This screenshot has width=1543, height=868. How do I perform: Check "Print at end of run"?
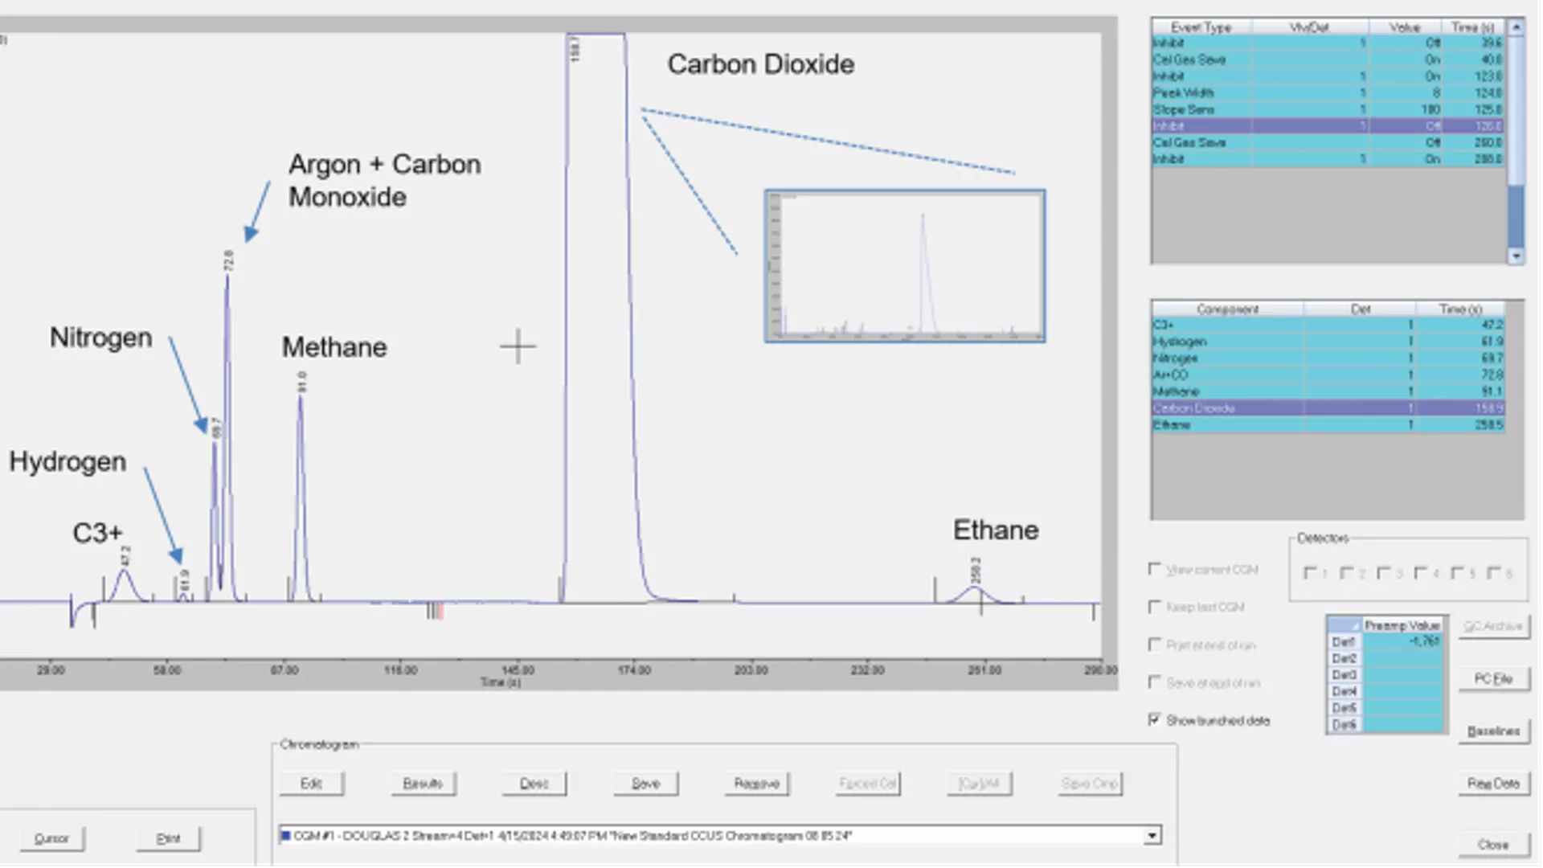(1156, 645)
